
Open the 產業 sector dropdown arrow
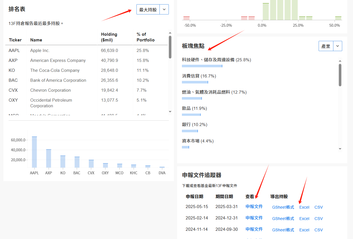[x=338, y=46]
